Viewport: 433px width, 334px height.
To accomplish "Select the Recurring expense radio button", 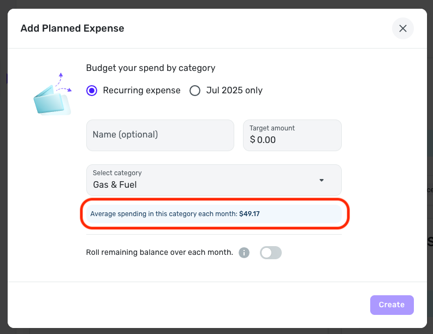I will (92, 91).
